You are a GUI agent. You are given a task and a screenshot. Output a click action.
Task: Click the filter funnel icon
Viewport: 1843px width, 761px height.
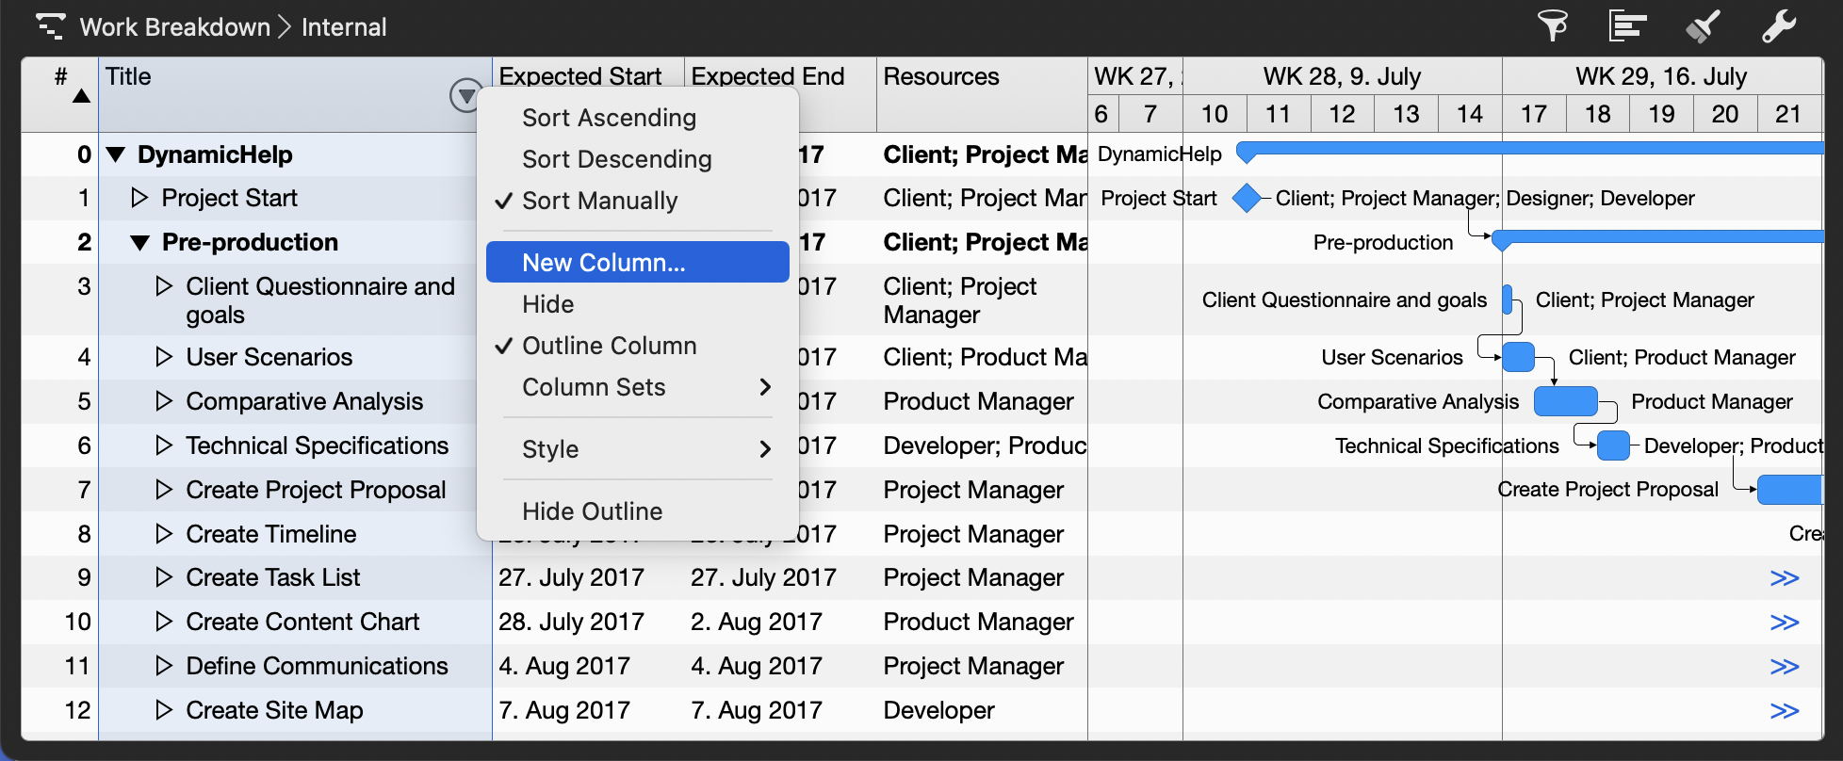(x=1552, y=26)
